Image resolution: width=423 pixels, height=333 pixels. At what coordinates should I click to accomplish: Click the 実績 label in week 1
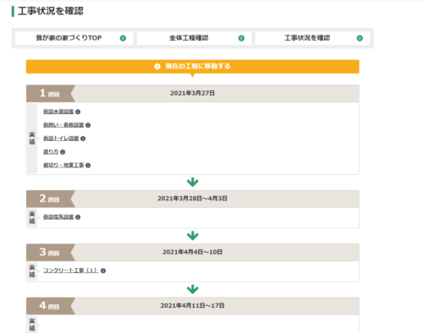[32, 138]
